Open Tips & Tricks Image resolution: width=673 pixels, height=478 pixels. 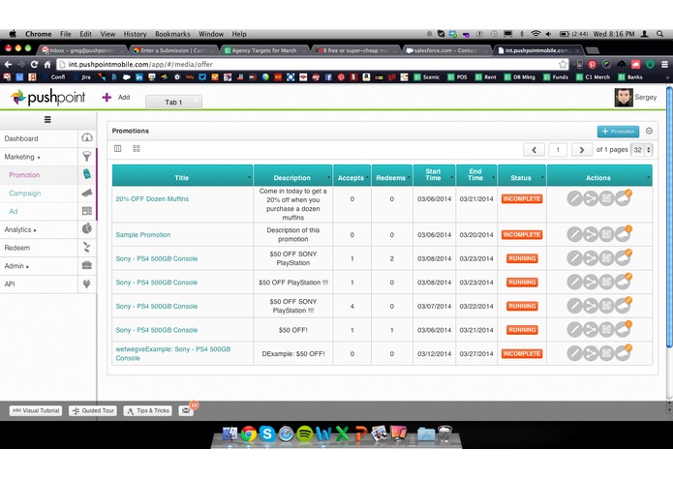tap(148, 410)
